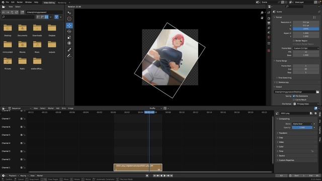Toggle Channel 1 mute checkbox
Image resolution: width=322 pixels, height=181 pixels.
pos(21,167)
